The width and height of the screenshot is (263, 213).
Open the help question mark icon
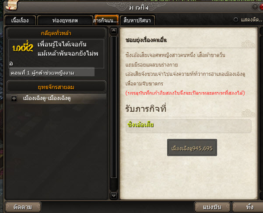click(x=255, y=7)
